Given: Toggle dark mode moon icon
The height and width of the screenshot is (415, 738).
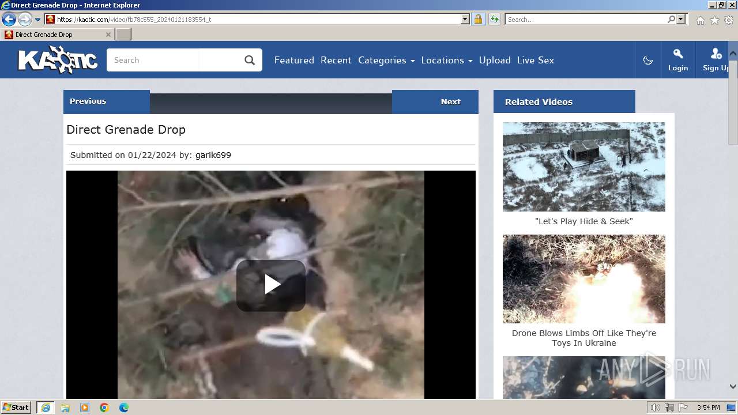Looking at the screenshot, I should click(x=648, y=60).
